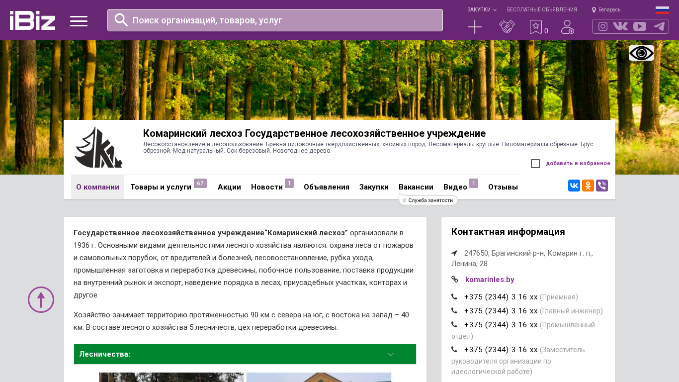Open the Объявления tab
This screenshot has height=382, width=679.
327,187
